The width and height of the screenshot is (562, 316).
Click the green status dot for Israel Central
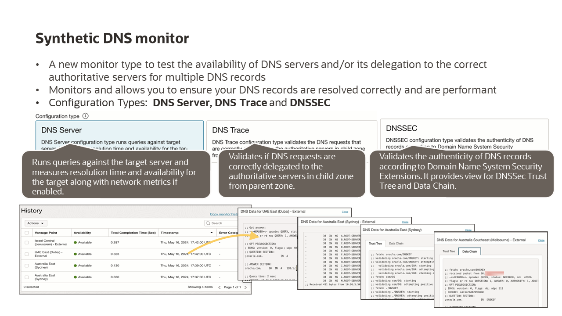[75, 242]
